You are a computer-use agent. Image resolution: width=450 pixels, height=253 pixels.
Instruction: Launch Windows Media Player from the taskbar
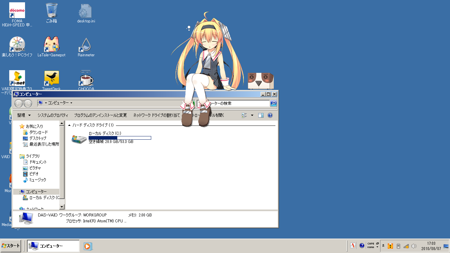pyautogui.click(x=88, y=246)
